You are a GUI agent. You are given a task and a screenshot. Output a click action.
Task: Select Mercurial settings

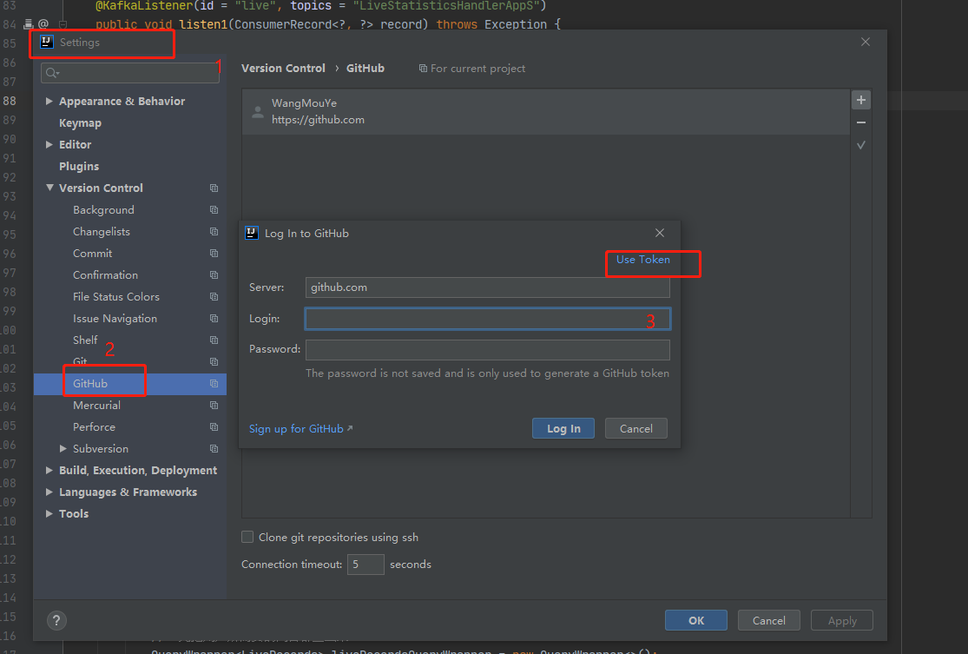point(97,405)
